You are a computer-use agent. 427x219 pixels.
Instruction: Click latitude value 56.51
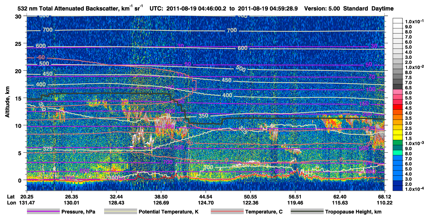pos(295,196)
